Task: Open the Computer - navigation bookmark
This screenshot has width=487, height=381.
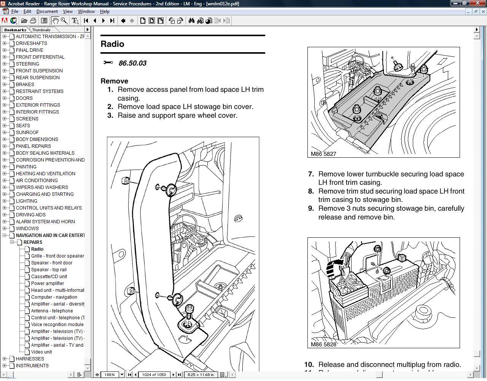Action: [x=54, y=297]
